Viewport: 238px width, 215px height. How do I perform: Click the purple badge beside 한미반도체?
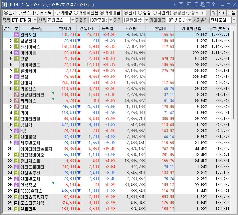pyautogui.click(x=16, y=179)
